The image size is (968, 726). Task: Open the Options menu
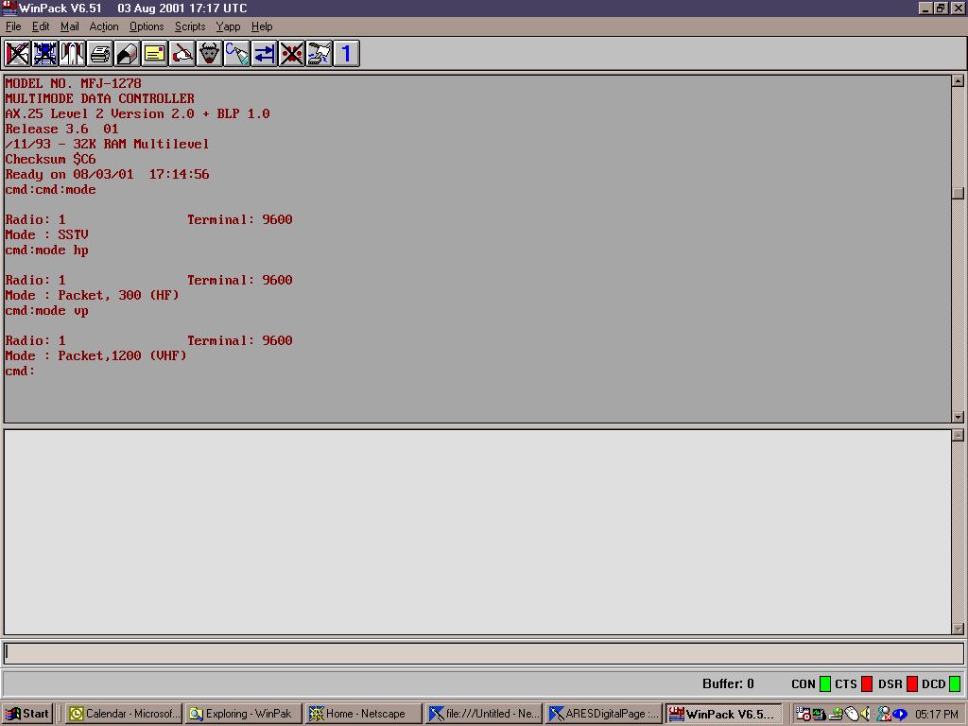(x=147, y=26)
